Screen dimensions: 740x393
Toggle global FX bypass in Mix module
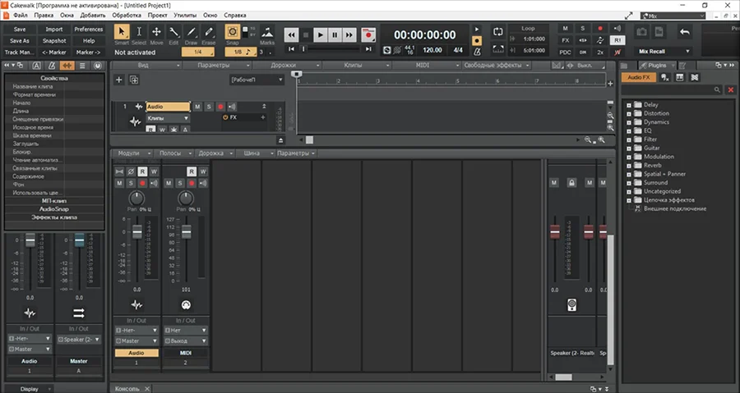[x=565, y=40]
